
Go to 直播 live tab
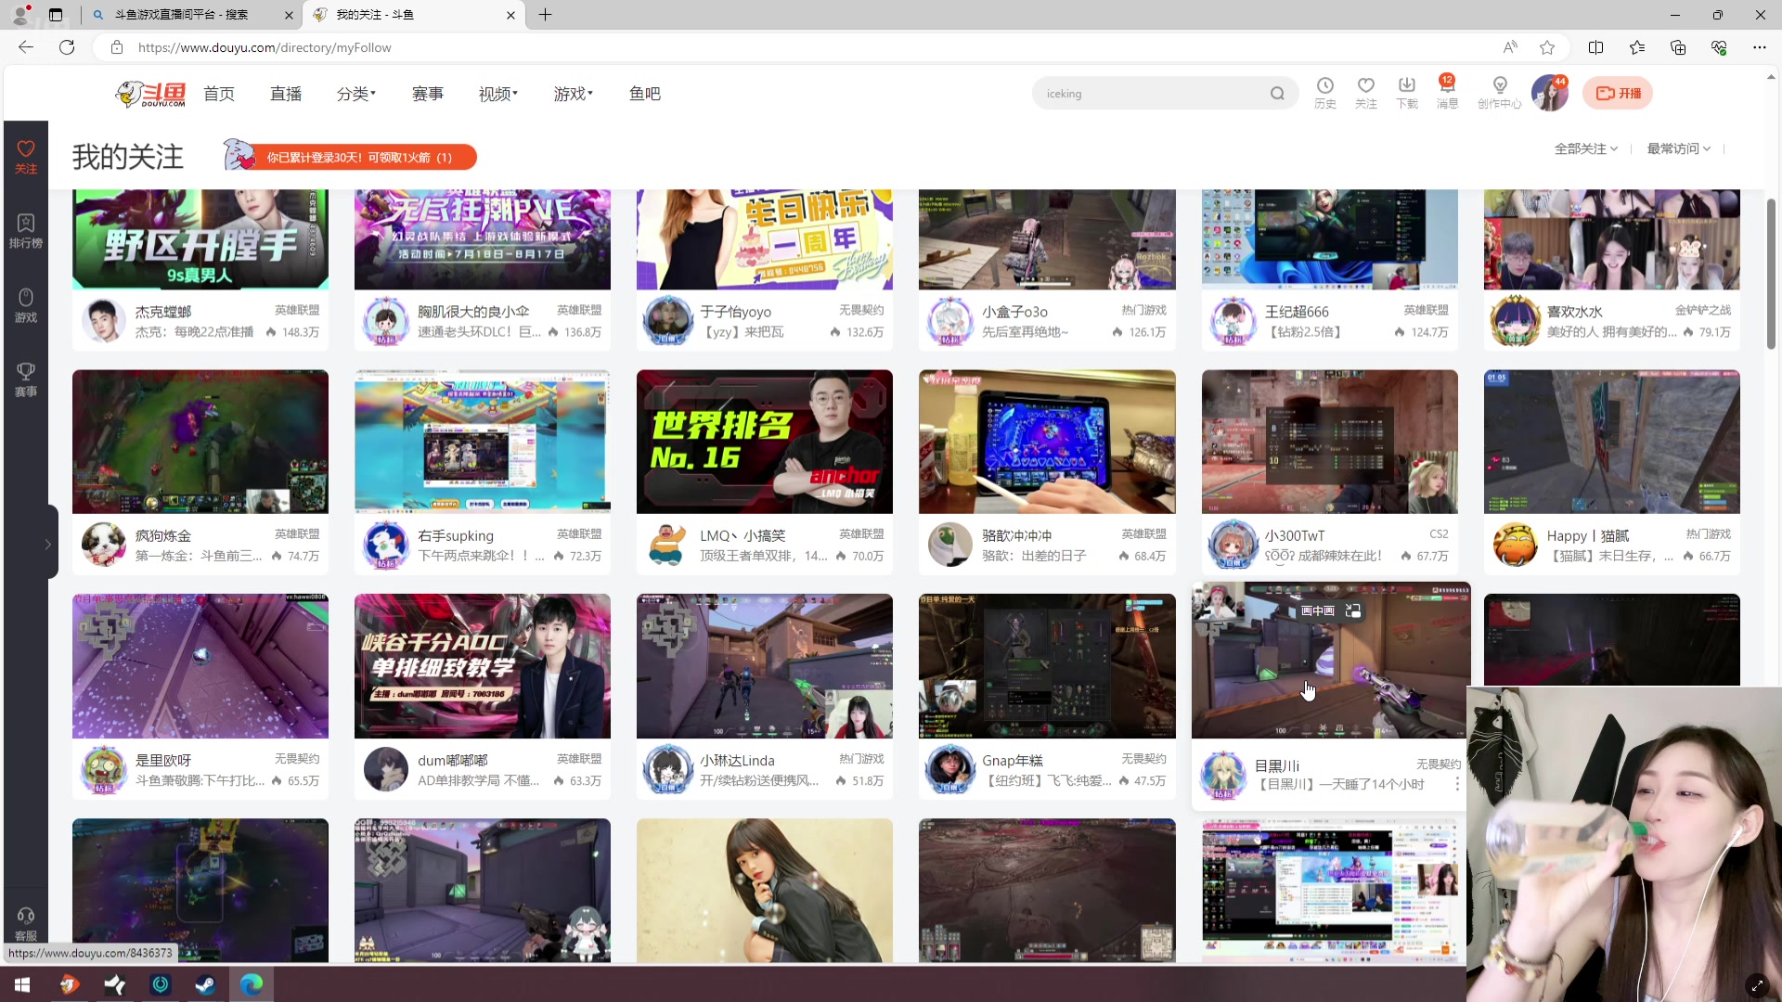pyautogui.click(x=286, y=94)
